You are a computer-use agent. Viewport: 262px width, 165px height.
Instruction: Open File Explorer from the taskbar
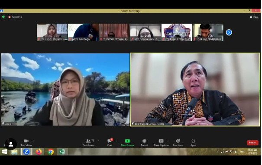click(15, 152)
